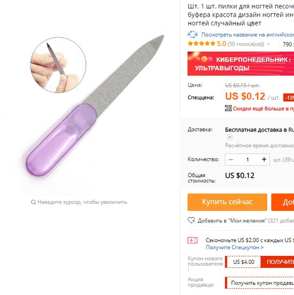The height and width of the screenshot is (295, 294).
Task: Open Посмотреть название на английском link
Action: 248,35
